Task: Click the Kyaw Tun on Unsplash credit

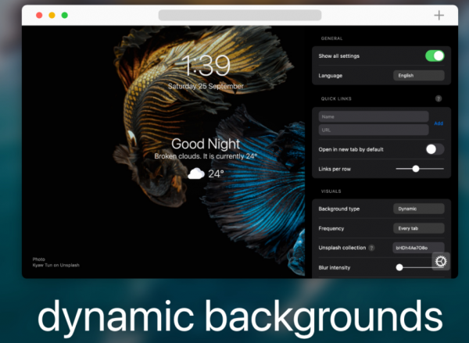Action: tap(56, 265)
